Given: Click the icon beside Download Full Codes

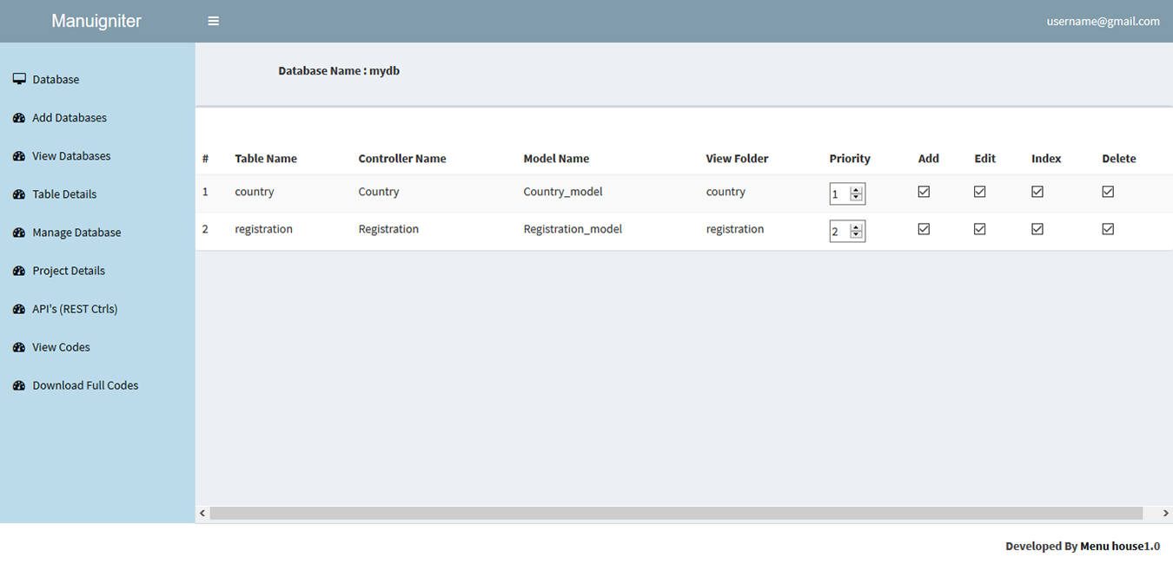Looking at the screenshot, I should pyautogui.click(x=19, y=385).
